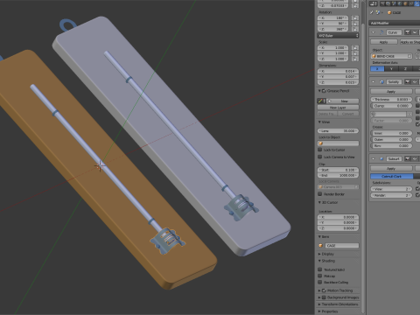Toggle Curve modifier viewport display icon

(415, 32)
